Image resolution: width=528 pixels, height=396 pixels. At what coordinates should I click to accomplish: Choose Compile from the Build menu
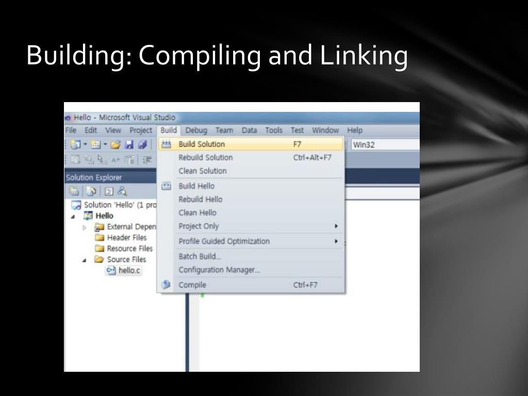click(x=251, y=285)
